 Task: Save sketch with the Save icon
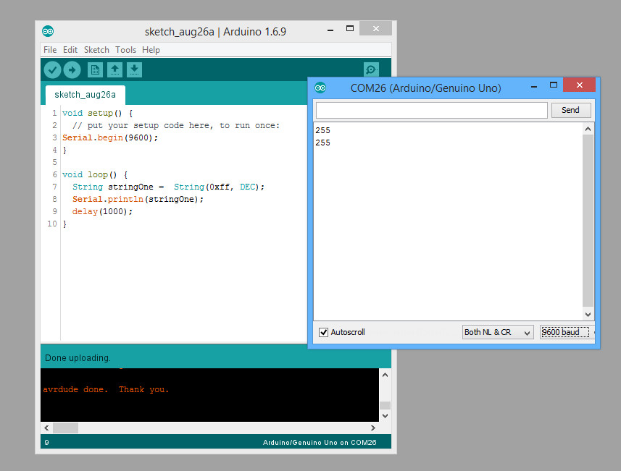134,70
